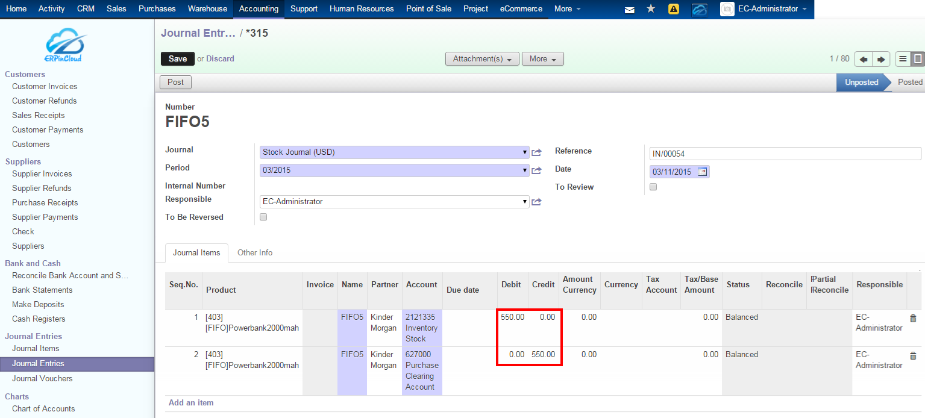Open Journal external link icon
925x418 pixels.
coord(536,152)
